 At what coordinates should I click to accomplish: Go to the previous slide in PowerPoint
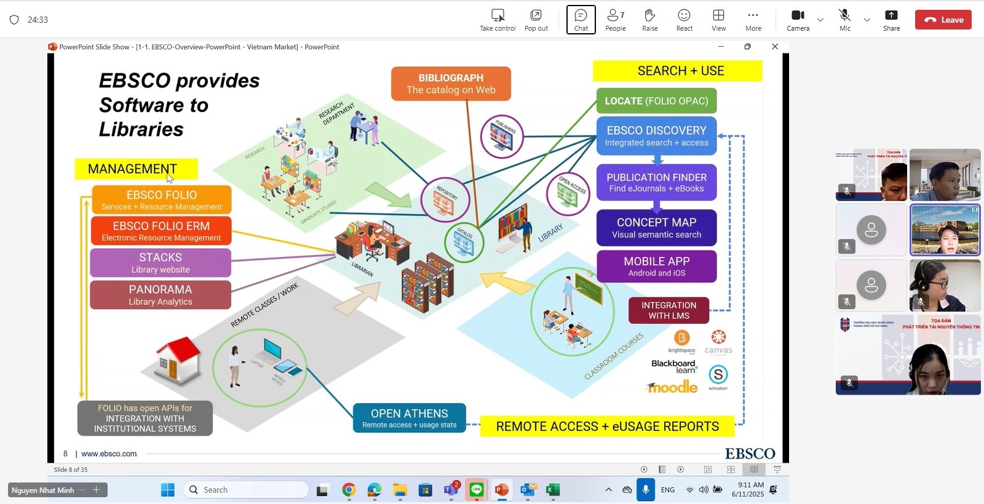coord(644,470)
